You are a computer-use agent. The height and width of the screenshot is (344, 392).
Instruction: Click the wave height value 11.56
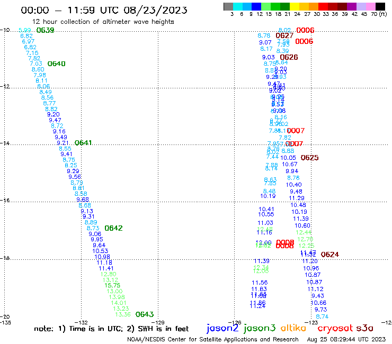(260, 283)
